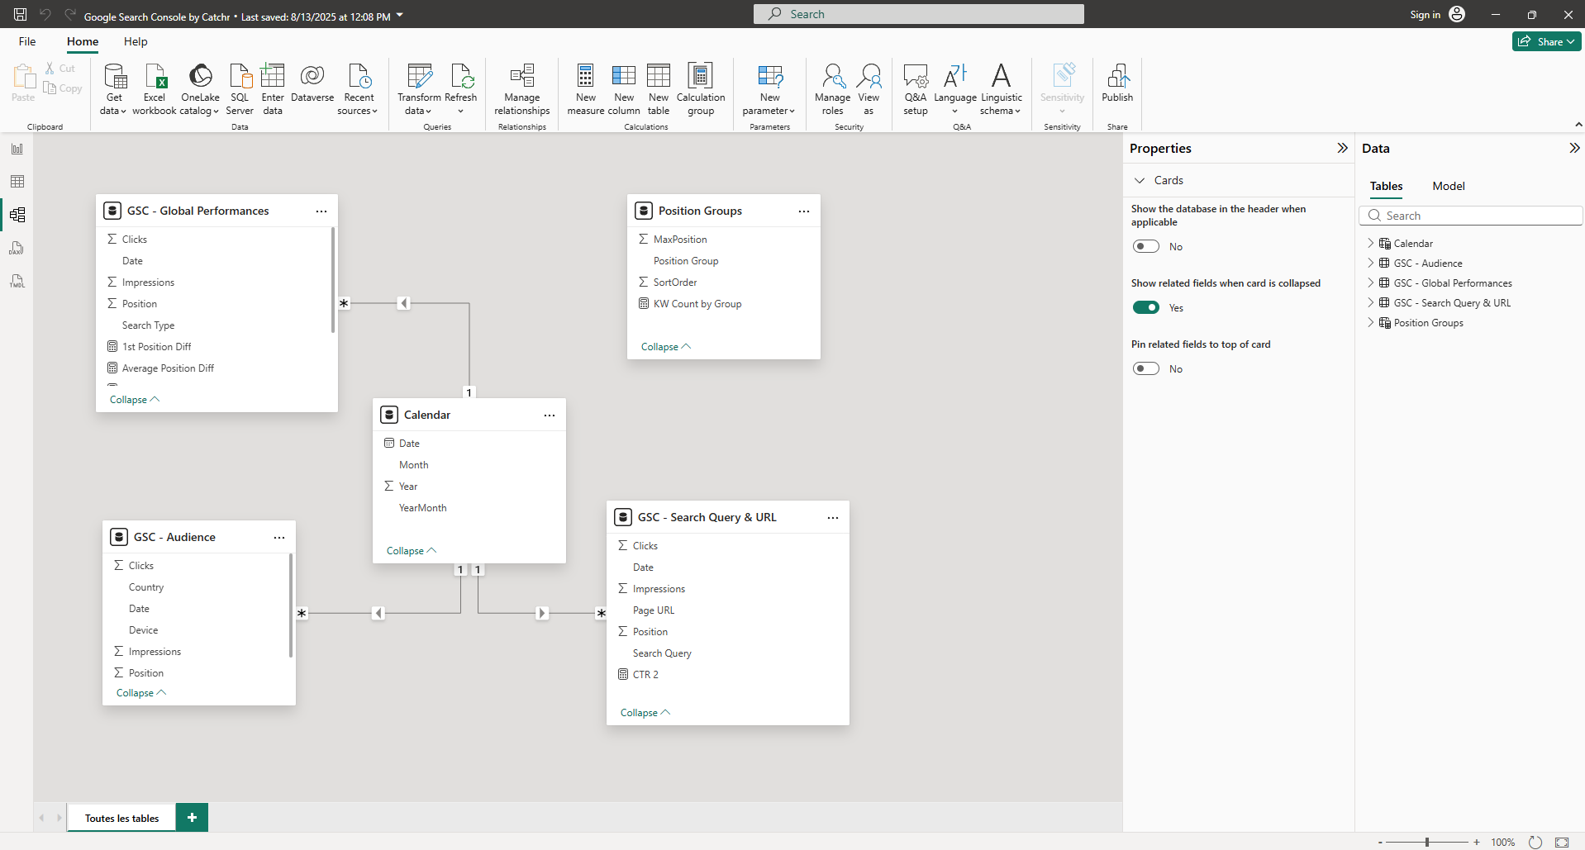
Task: Expand the Calendar table in the Data pane
Action: (x=1372, y=243)
